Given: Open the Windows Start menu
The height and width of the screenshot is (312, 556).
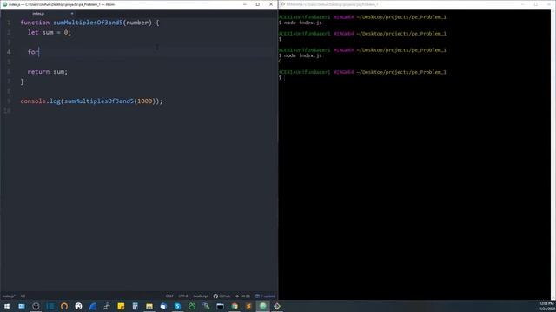Looking at the screenshot, I should tap(7, 306).
